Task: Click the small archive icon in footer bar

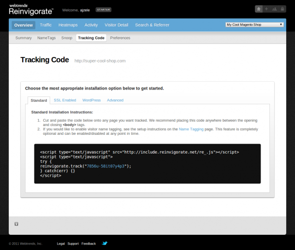Action: pyautogui.click(x=16, y=224)
